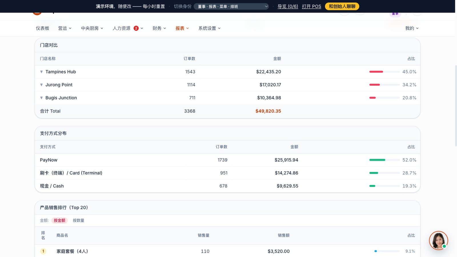
Task: Open the 人力资源 menu
Action: click(128, 28)
